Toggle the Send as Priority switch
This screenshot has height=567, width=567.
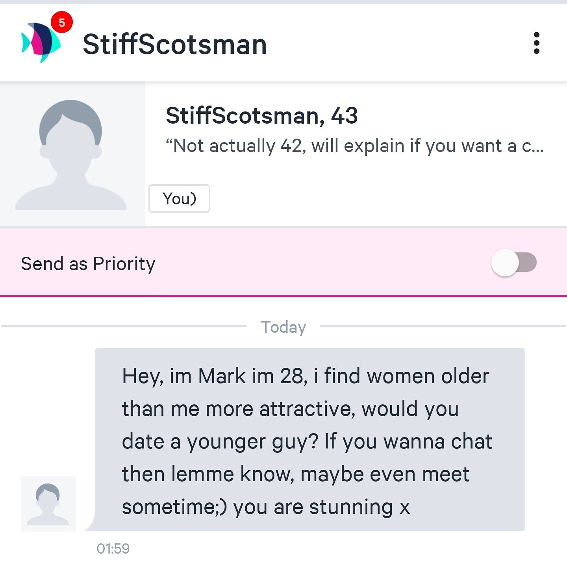514,263
